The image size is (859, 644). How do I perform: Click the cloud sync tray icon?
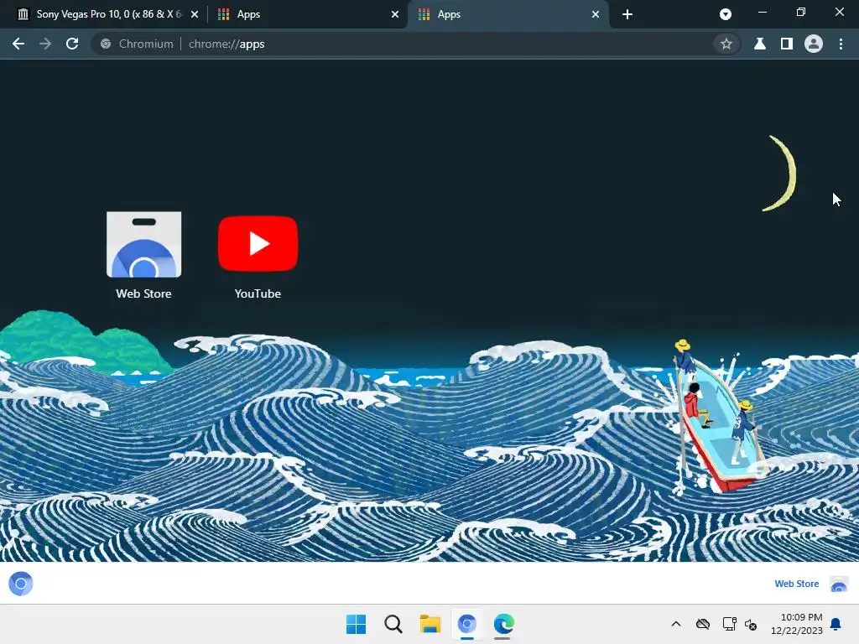[x=703, y=624]
